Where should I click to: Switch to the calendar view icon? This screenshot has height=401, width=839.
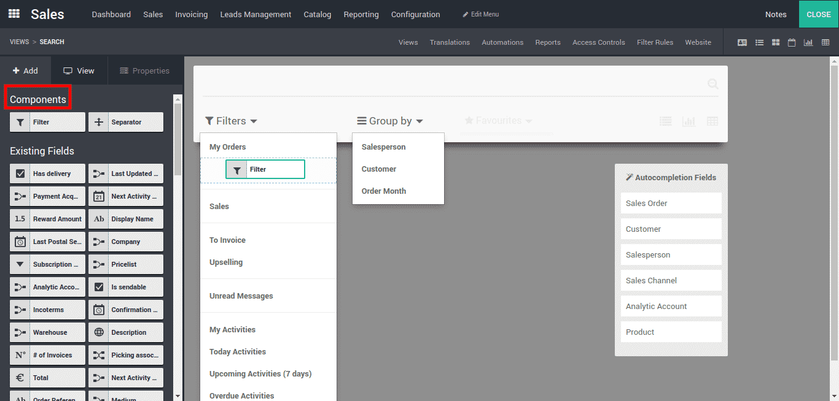pyautogui.click(x=792, y=42)
